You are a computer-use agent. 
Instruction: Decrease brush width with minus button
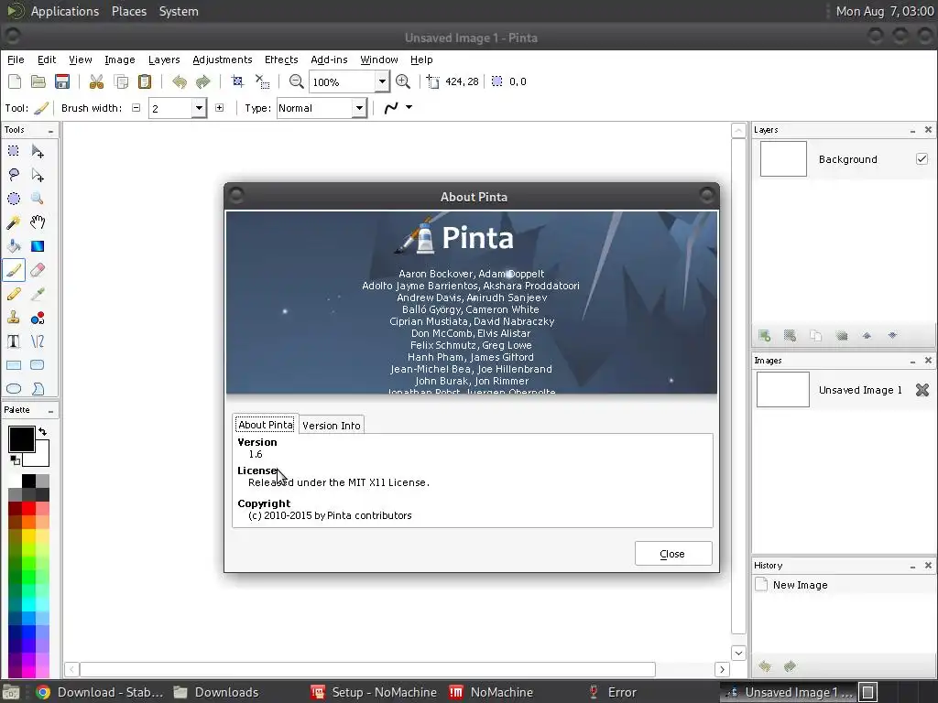(136, 108)
